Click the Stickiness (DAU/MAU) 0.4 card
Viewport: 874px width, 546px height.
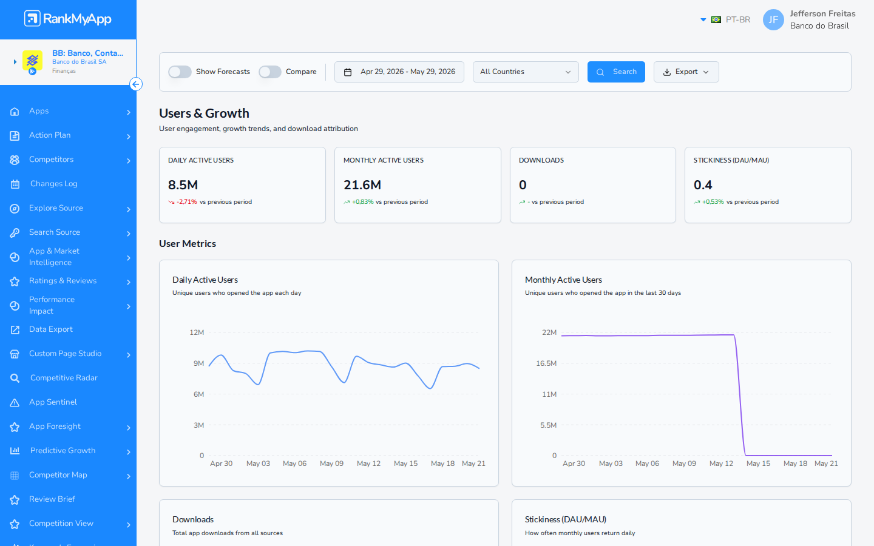click(768, 185)
